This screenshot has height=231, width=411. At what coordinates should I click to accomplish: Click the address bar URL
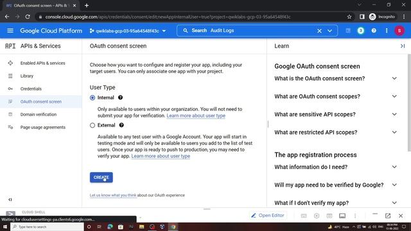pyautogui.click(x=168, y=17)
